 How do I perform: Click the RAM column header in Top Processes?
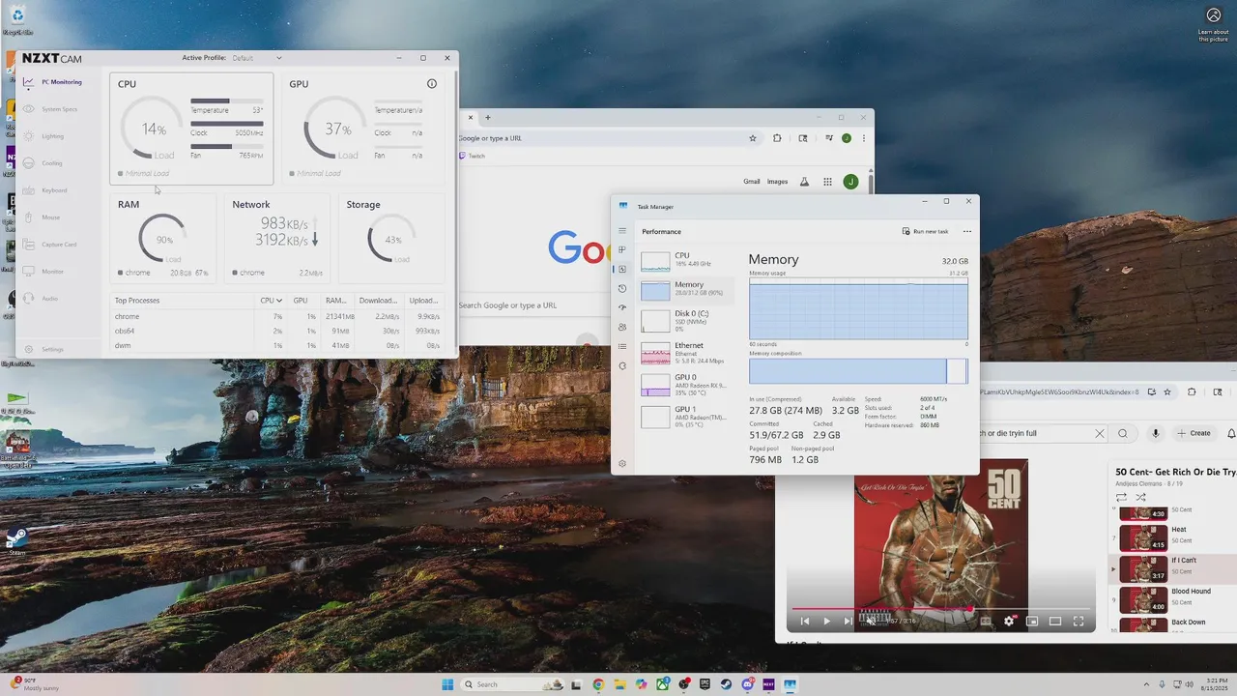335,301
